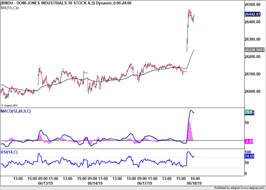This screenshot has height=190, width=266.
Task: Select the RSI(14,C) study label
Action: tap(9, 152)
